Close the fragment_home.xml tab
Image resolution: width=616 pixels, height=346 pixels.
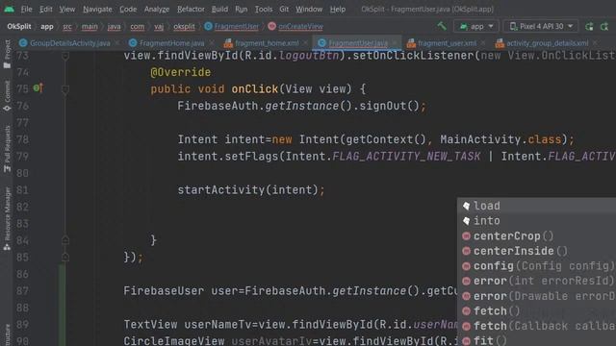(x=306, y=43)
